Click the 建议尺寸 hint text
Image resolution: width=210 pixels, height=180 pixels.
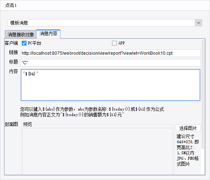[x=188, y=150]
